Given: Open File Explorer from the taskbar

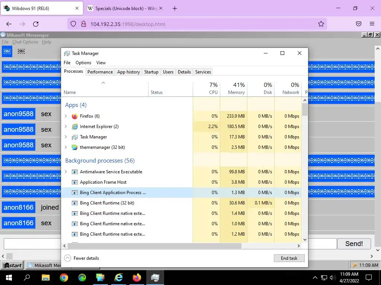Looking at the screenshot, I should (45, 278).
